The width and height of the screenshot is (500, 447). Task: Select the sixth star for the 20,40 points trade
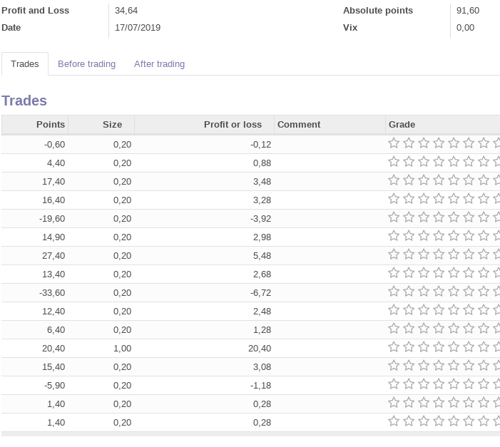[469, 347]
